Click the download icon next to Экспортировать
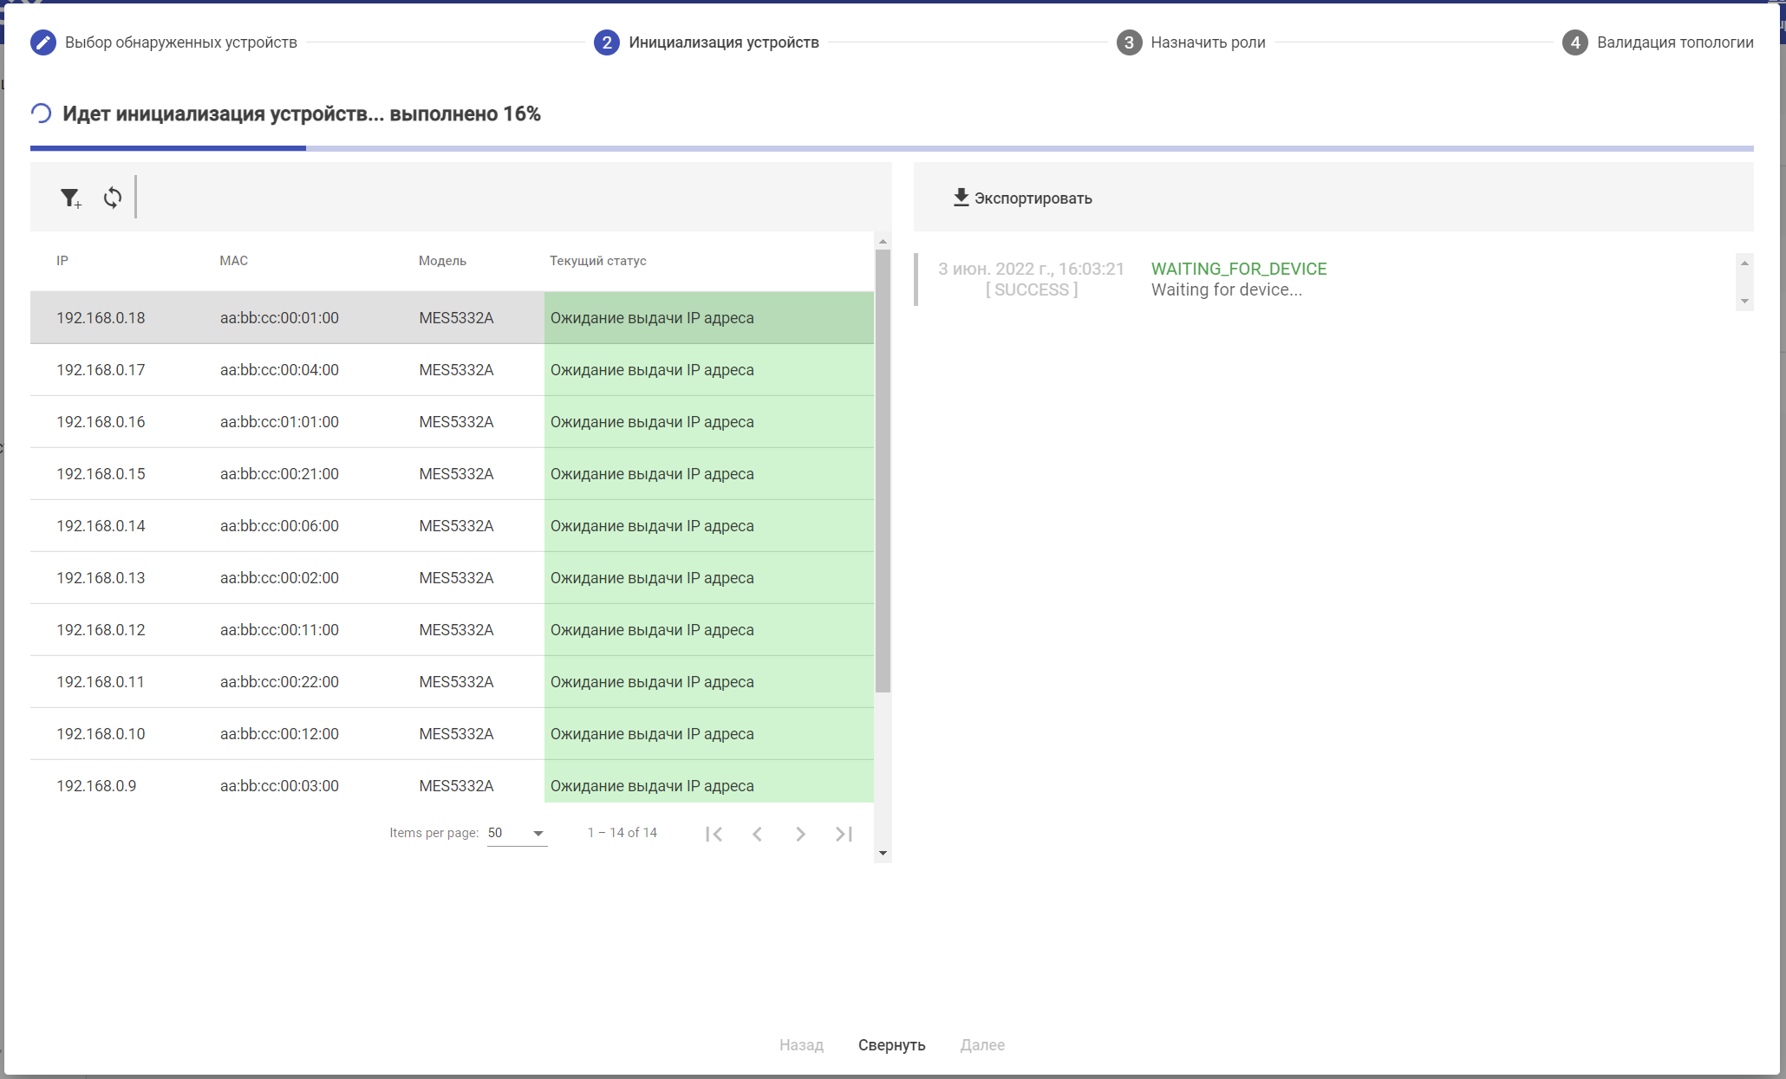1786x1079 pixels. (961, 198)
